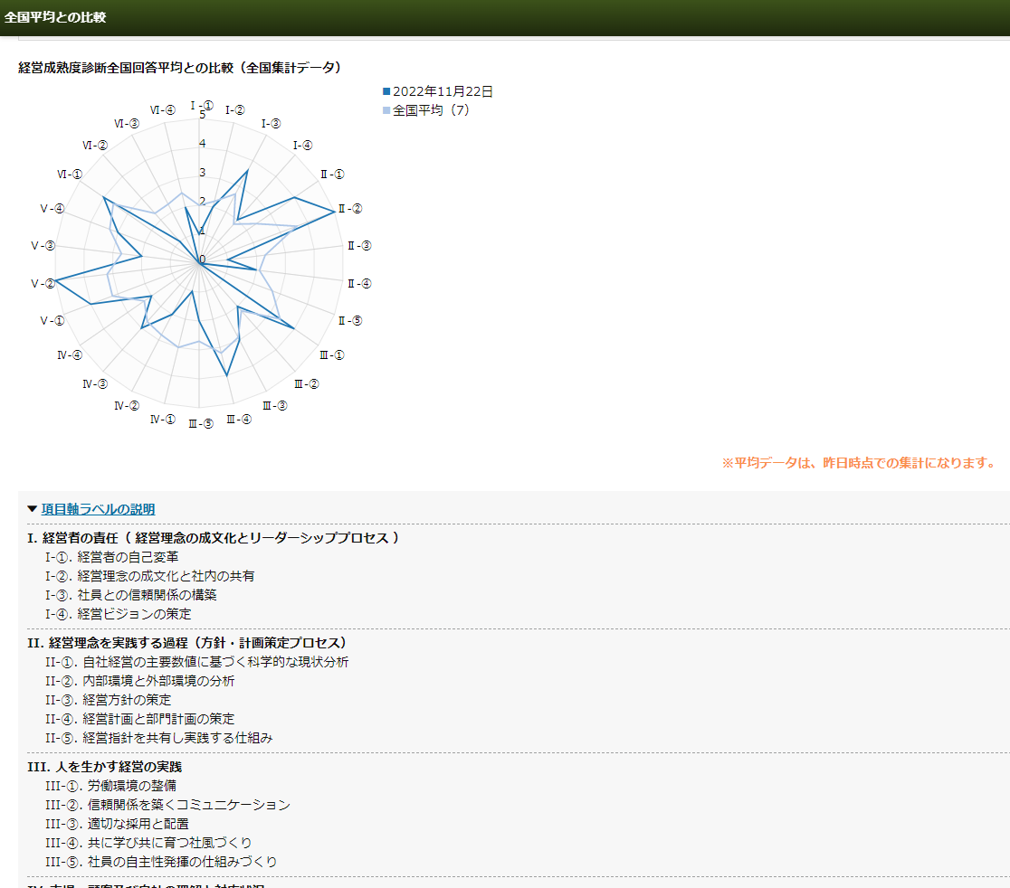Select list item II-②. 内部環境と外部環境の分析
This screenshot has width=1010, height=888.
(139, 681)
